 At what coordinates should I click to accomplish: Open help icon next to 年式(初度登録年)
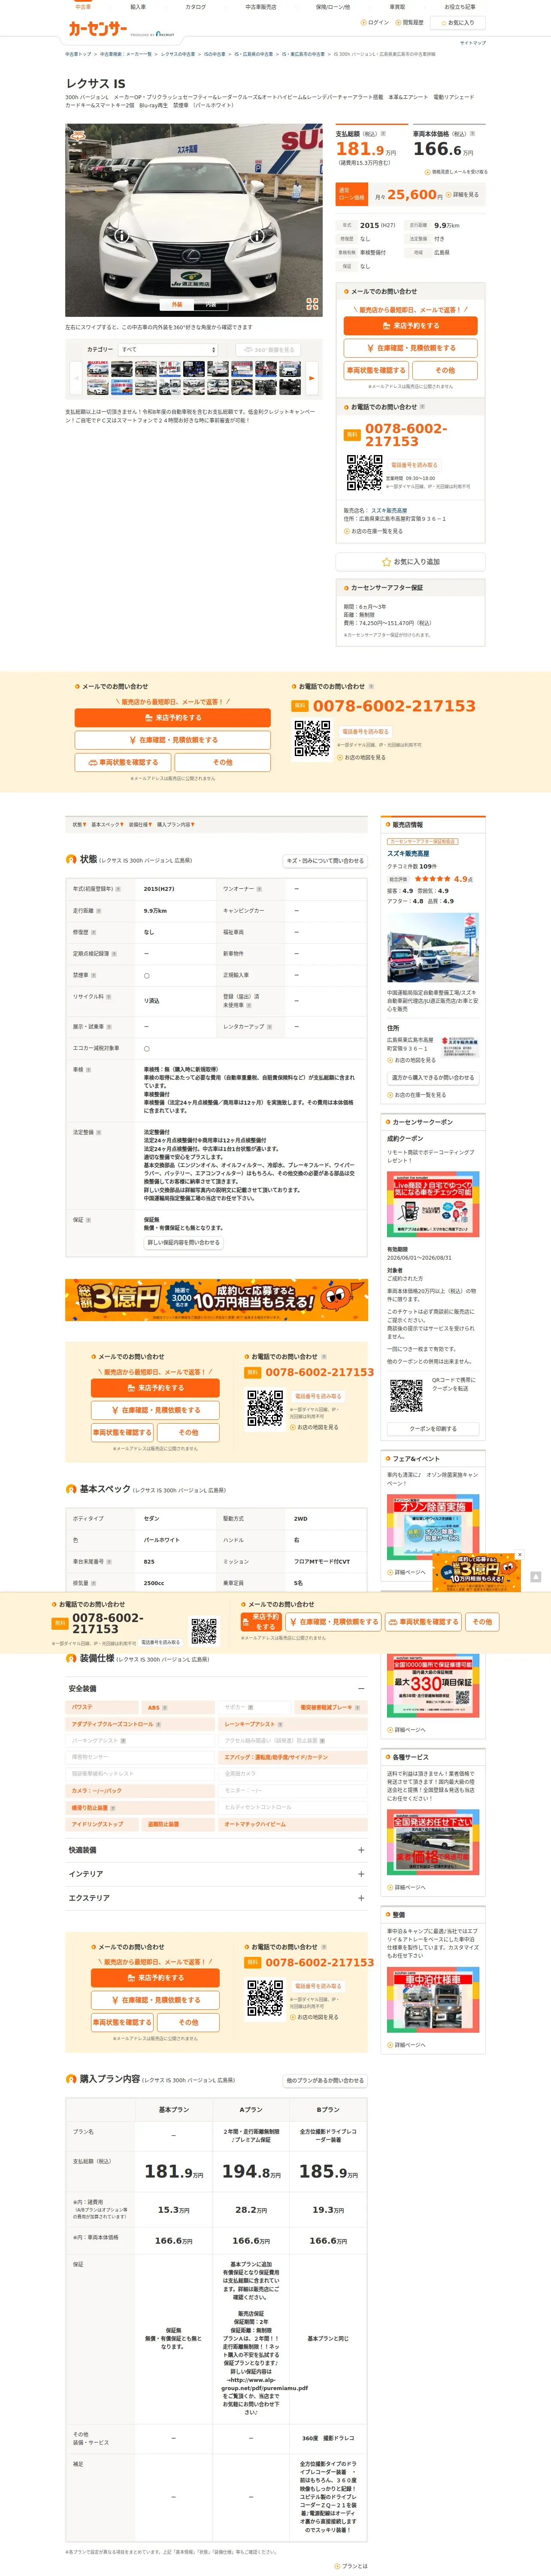[118, 889]
